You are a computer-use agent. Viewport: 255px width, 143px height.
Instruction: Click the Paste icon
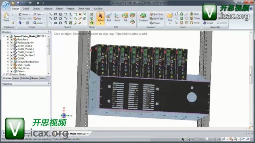pyautogui.click(x=6, y=17)
